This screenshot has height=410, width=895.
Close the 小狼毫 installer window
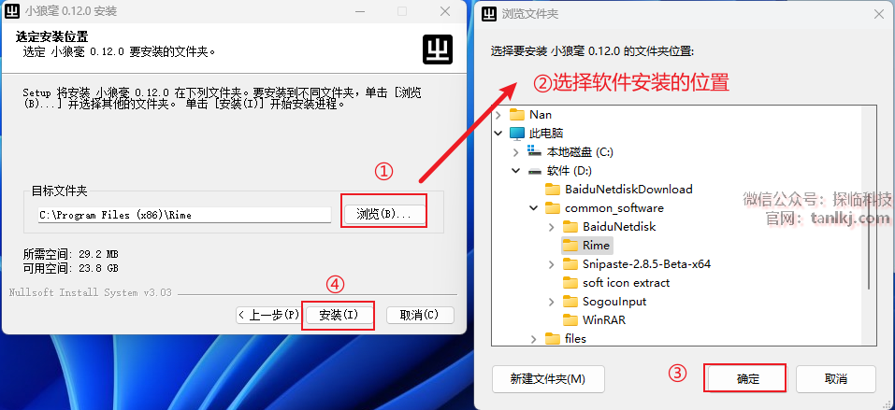tap(445, 11)
